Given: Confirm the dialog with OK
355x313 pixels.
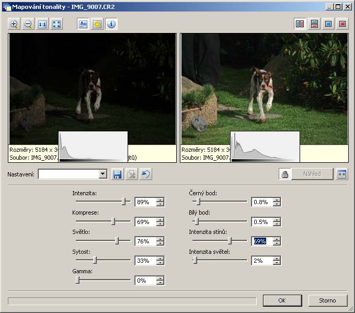Looking at the screenshot, I should (x=282, y=300).
